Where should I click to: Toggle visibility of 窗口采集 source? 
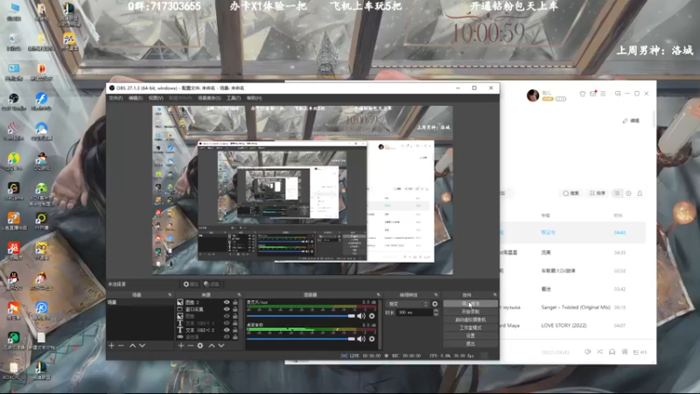(227, 309)
